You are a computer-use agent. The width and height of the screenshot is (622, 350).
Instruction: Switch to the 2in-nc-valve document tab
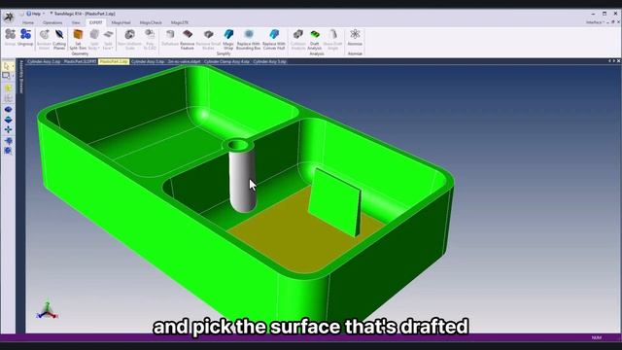pyautogui.click(x=184, y=61)
